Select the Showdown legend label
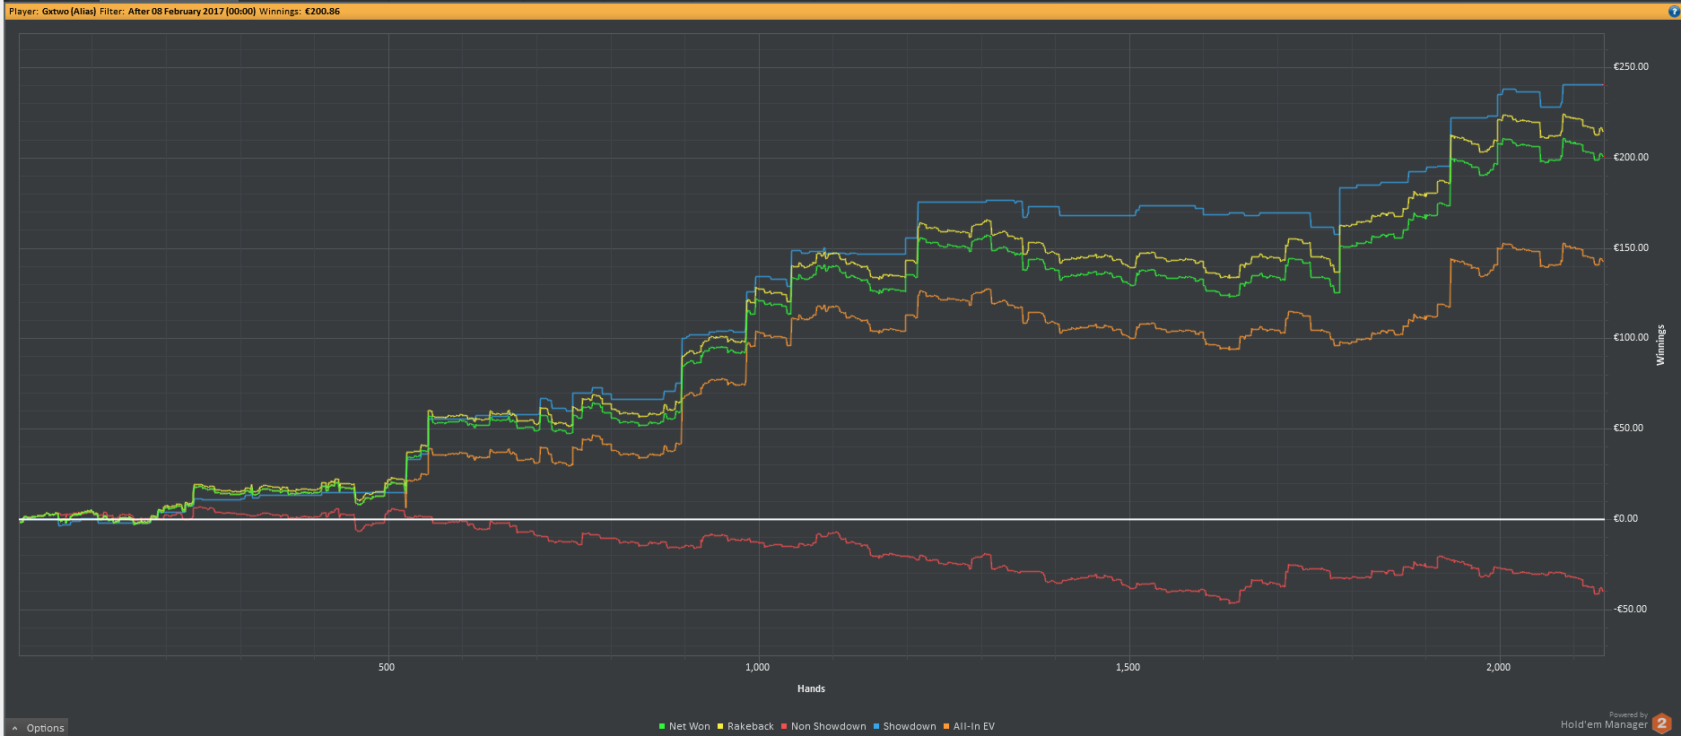1681x736 pixels. [x=910, y=726]
